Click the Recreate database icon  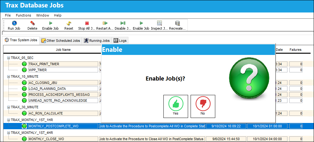tap(177, 23)
